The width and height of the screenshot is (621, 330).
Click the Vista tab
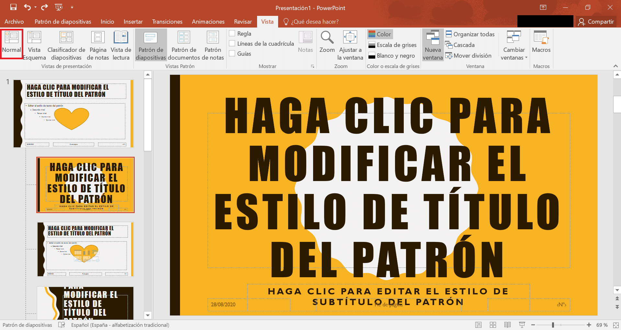click(x=267, y=22)
